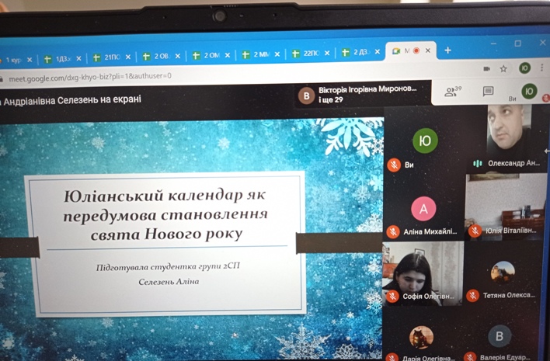Click Андріанівна Селезень на екрані label
The height and width of the screenshot is (361, 550).
tap(71, 100)
